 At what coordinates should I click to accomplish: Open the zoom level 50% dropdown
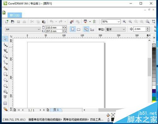click(x=119, y=22)
